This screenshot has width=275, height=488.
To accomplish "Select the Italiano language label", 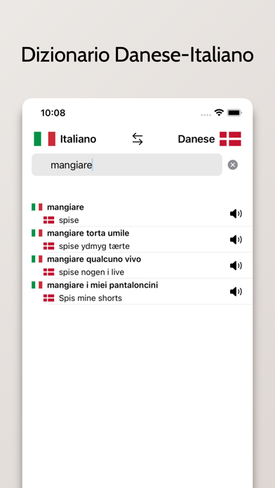I will [x=78, y=139].
